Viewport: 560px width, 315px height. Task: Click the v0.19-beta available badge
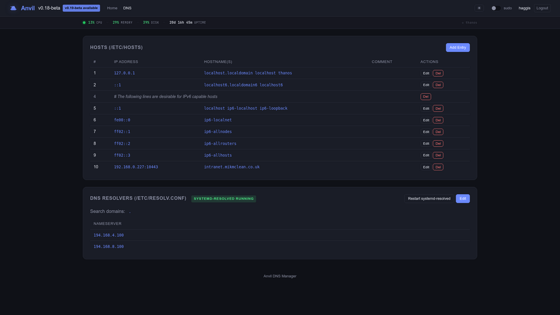pos(81,8)
